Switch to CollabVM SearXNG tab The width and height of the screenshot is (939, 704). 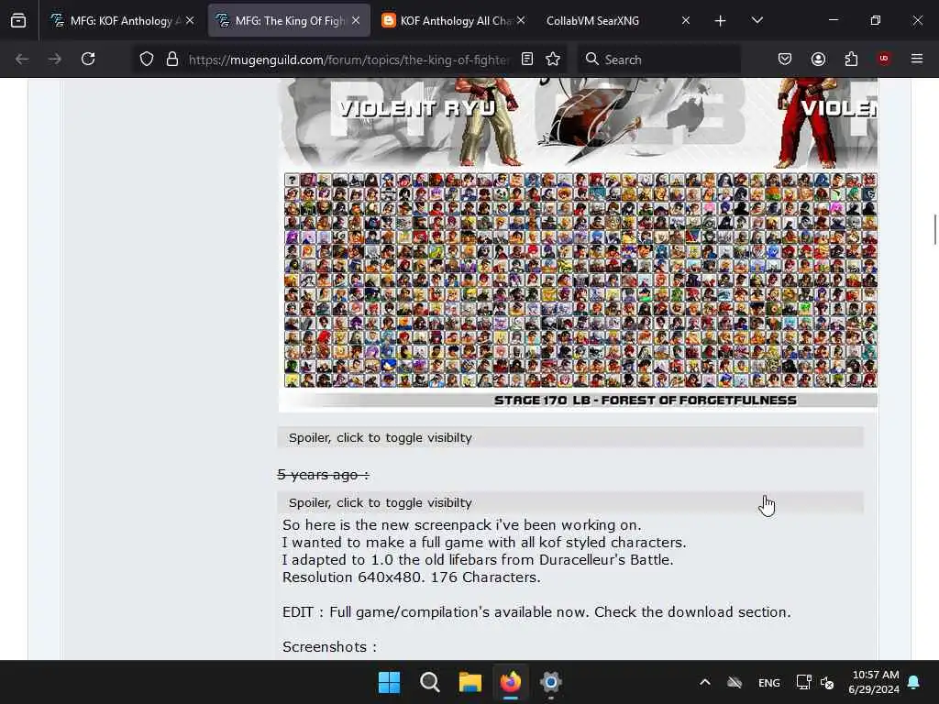click(617, 21)
